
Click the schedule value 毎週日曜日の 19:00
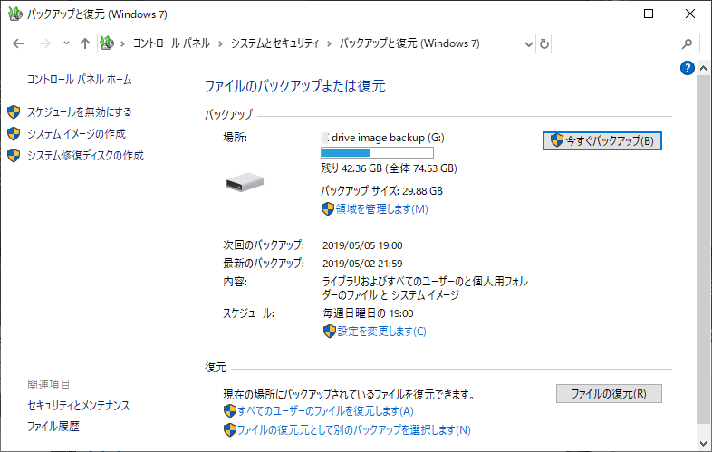368,313
